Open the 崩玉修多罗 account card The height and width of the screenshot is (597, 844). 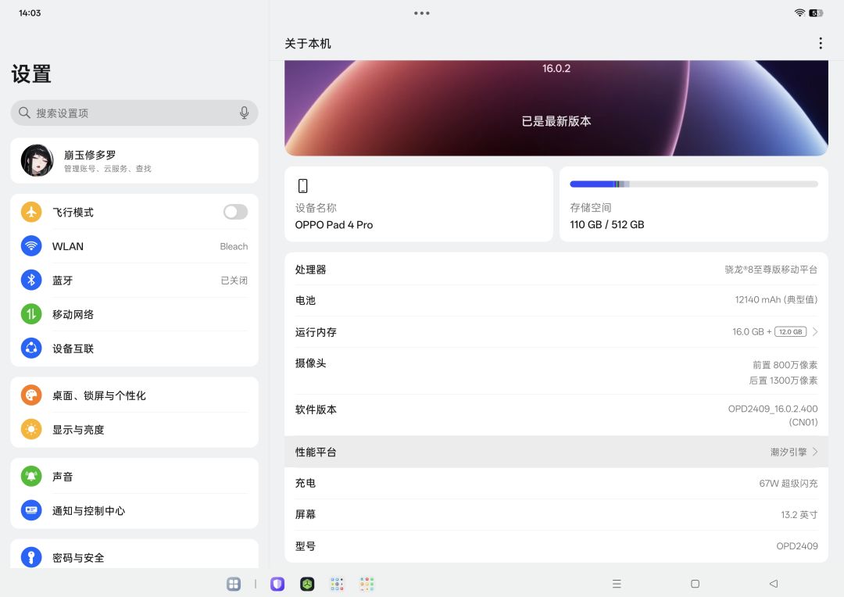(x=134, y=160)
